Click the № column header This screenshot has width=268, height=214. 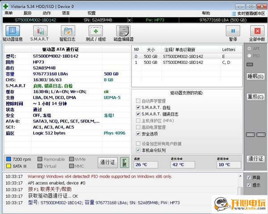(137, 50)
